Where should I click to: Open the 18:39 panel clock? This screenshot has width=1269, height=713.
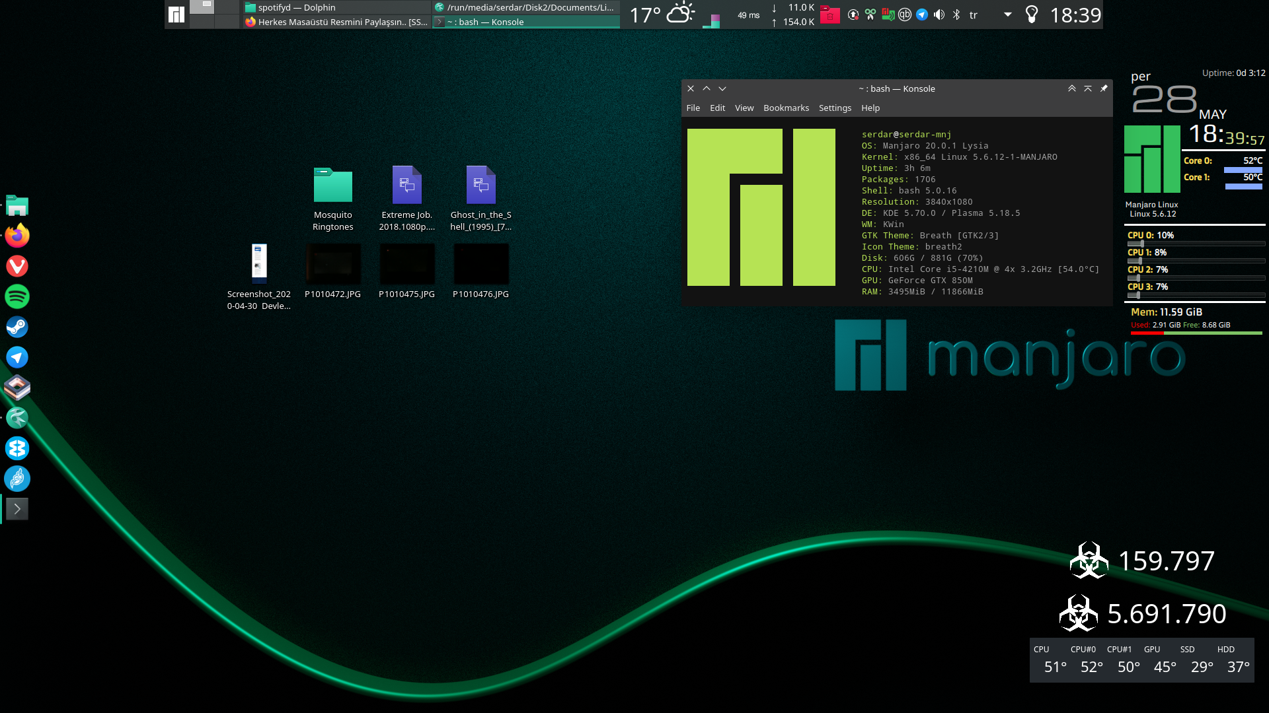[x=1075, y=15]
